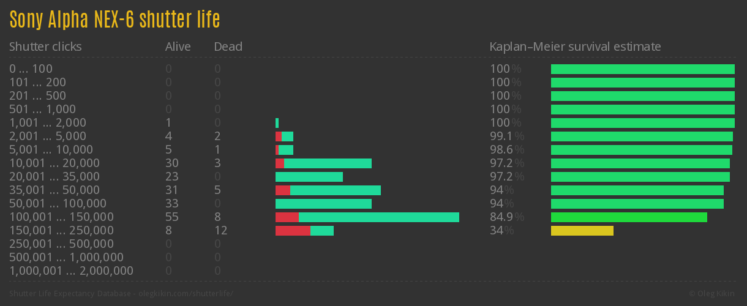Click the teal alive bar for 50,001 … 100,000
Viewport: 747px width, 306px height.
pyautogui.click(x=323, y=204)
